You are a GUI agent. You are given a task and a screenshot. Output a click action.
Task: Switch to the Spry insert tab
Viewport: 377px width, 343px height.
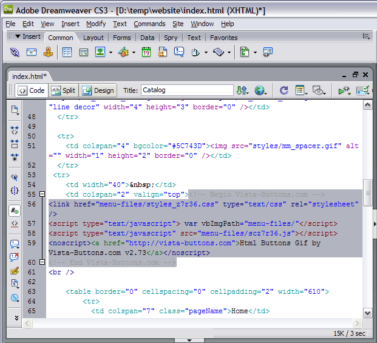pyautogui.click(x=171, y=38)
